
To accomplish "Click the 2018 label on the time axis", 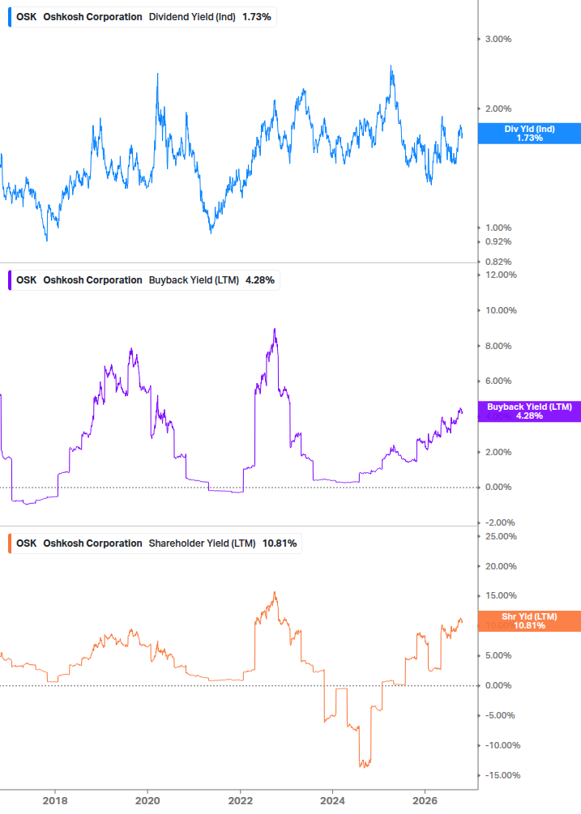I will tap(55, 801).
